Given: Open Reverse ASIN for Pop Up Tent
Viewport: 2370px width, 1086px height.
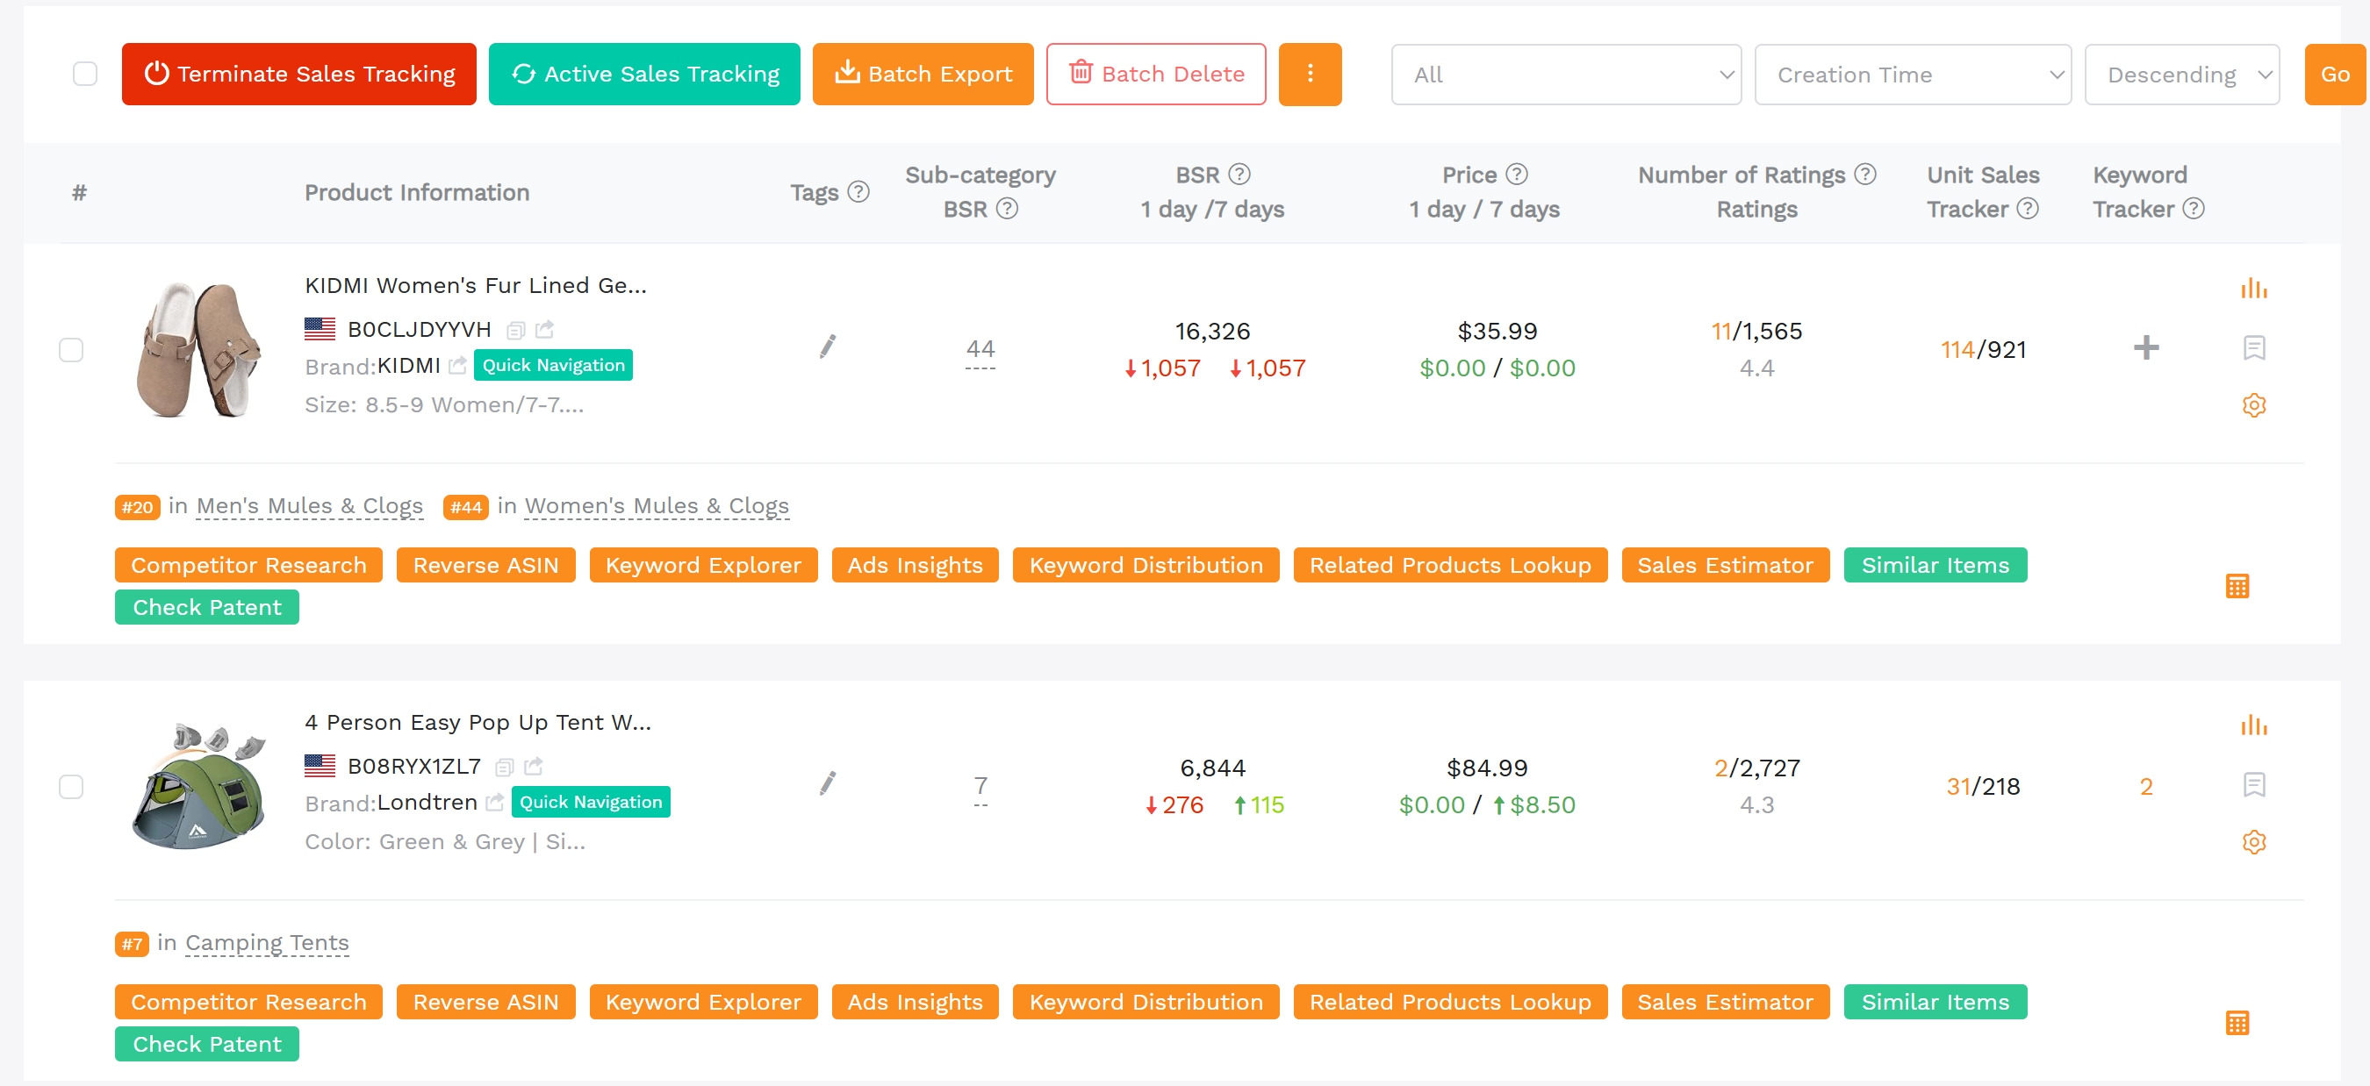Looking at the screenshot, I should [485, 1002].
